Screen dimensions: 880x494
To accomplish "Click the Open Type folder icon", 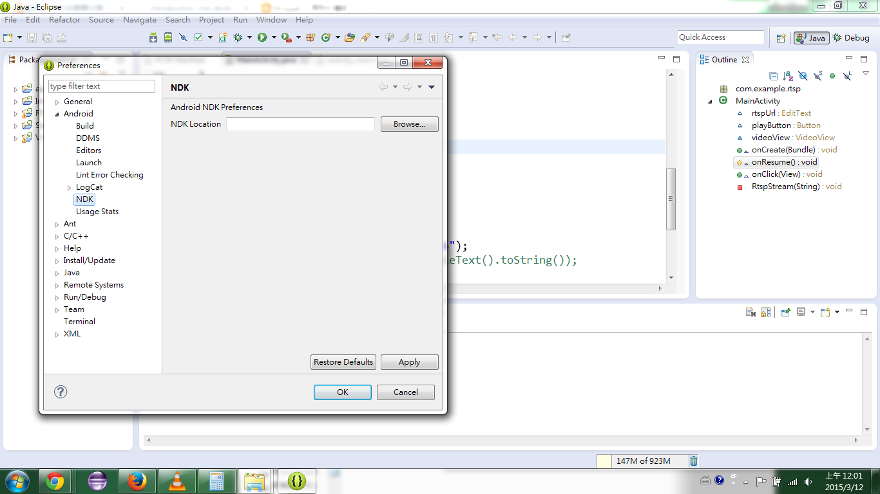I will coord(350,38).
